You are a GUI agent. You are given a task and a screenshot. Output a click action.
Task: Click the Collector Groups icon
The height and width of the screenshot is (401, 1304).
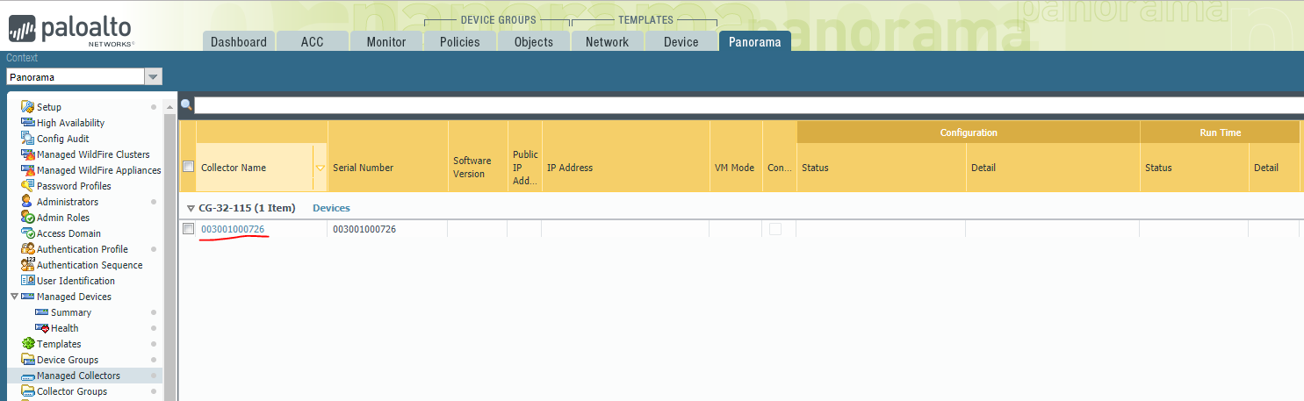(x=28, y=391)
